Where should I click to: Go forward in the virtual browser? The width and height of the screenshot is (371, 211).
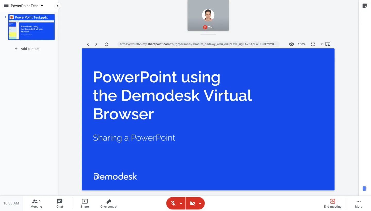pyautogui.click(x=96, y=44)
